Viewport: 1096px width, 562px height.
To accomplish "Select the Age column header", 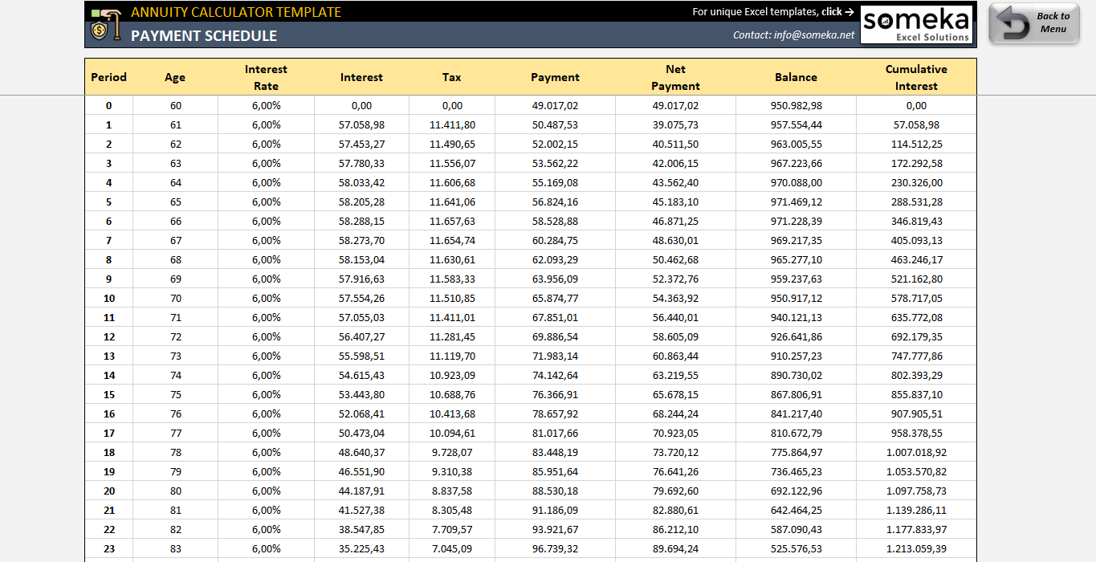I will (175, 77).
